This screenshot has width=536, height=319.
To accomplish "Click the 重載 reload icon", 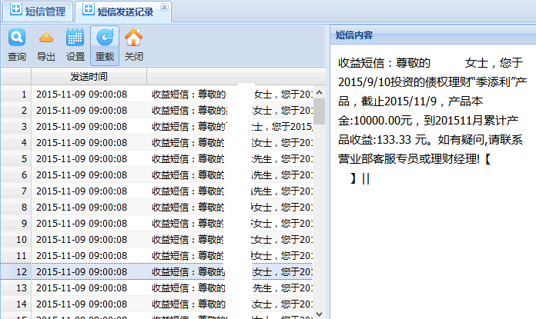I will pyautogui.click(x=105, y=38).
